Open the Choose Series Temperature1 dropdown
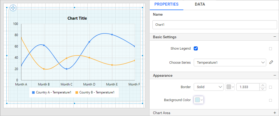Viewport: 279px width, 116px height. (230, 62)
